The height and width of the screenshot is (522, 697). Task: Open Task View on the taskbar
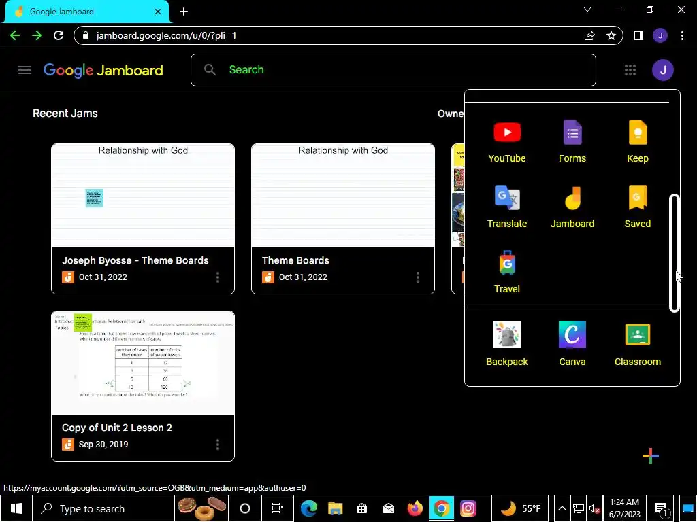(278, 508)
